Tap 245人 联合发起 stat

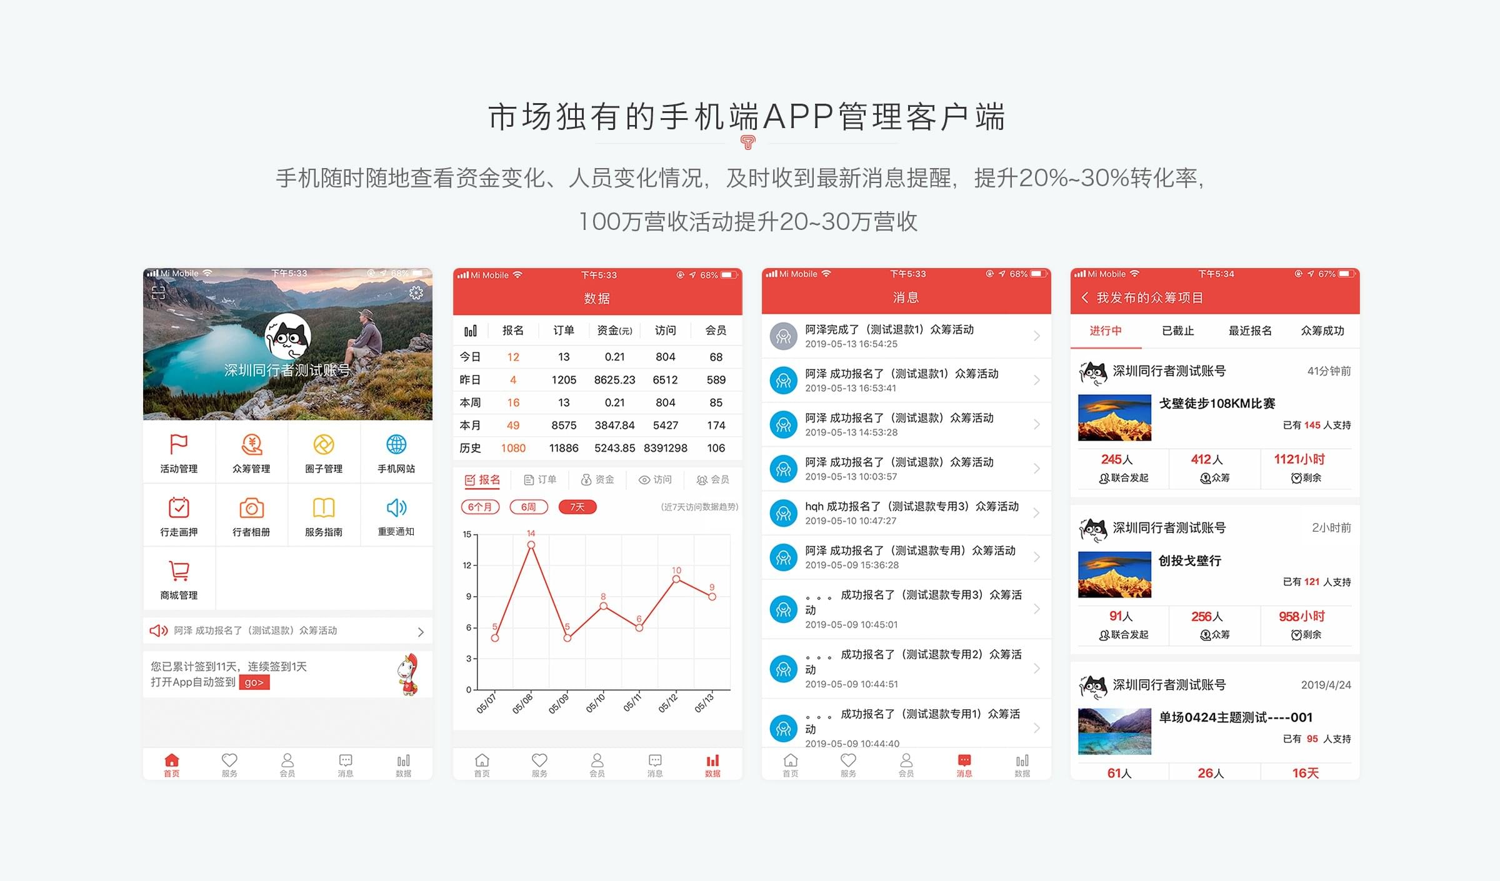(x=1123, y=468)
